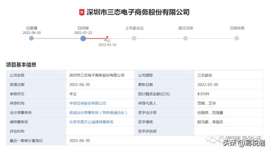Click the 评估机构 label cell
This screenshot has width=270, height=151.
[x=36, y=131]
